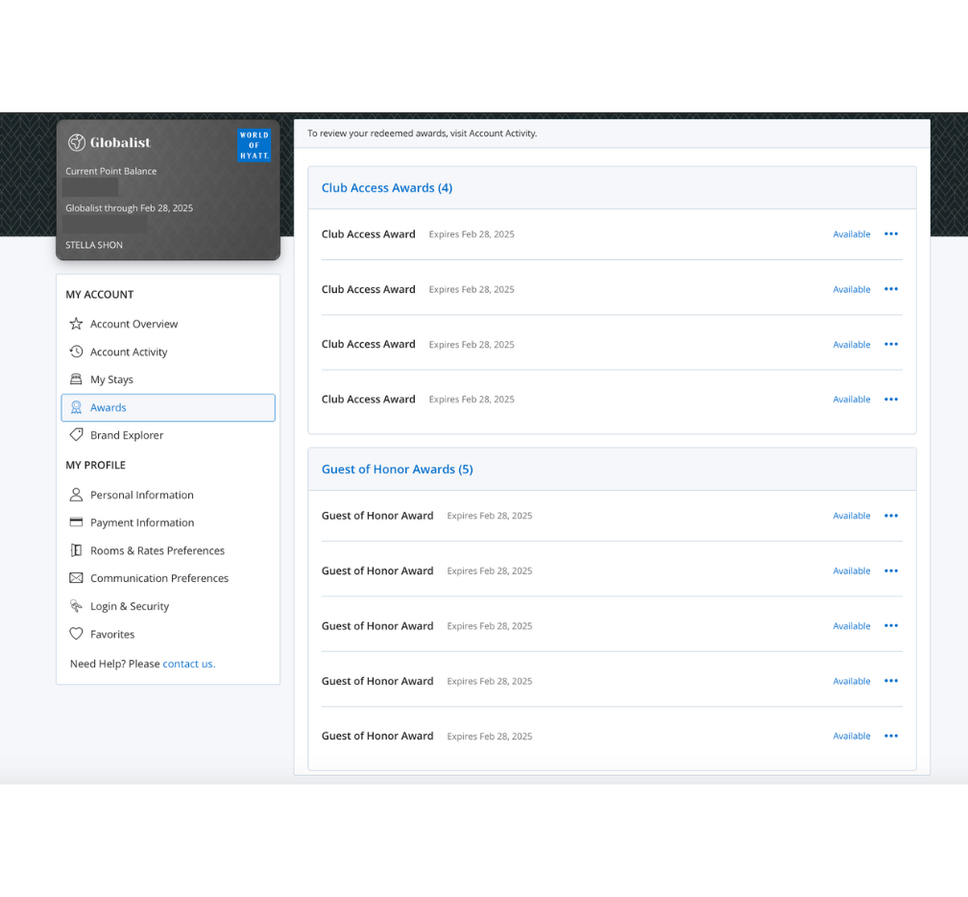Click Available on fourth Club Access Award
This screenshot has width=968, height=897.
(851, 400)
